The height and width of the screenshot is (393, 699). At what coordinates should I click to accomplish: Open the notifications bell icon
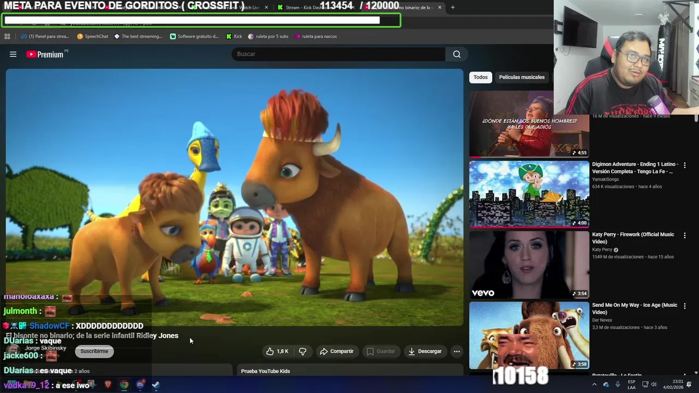[689, 385]
